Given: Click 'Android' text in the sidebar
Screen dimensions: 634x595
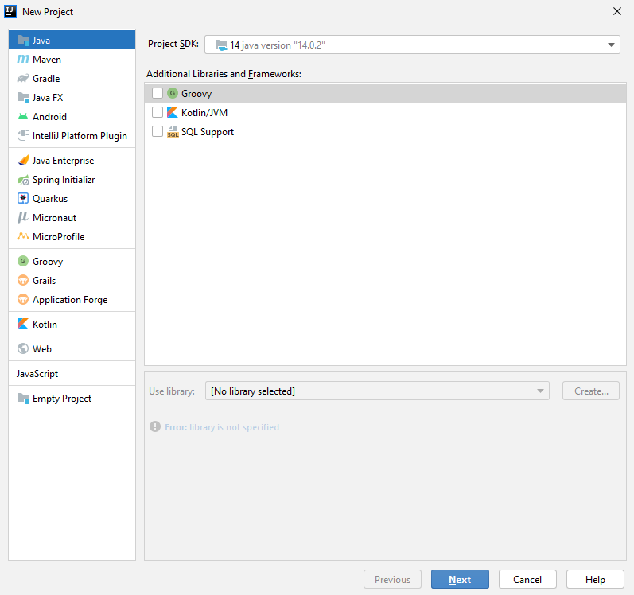Looking at the screenshot, I should (x=50, y=117).
